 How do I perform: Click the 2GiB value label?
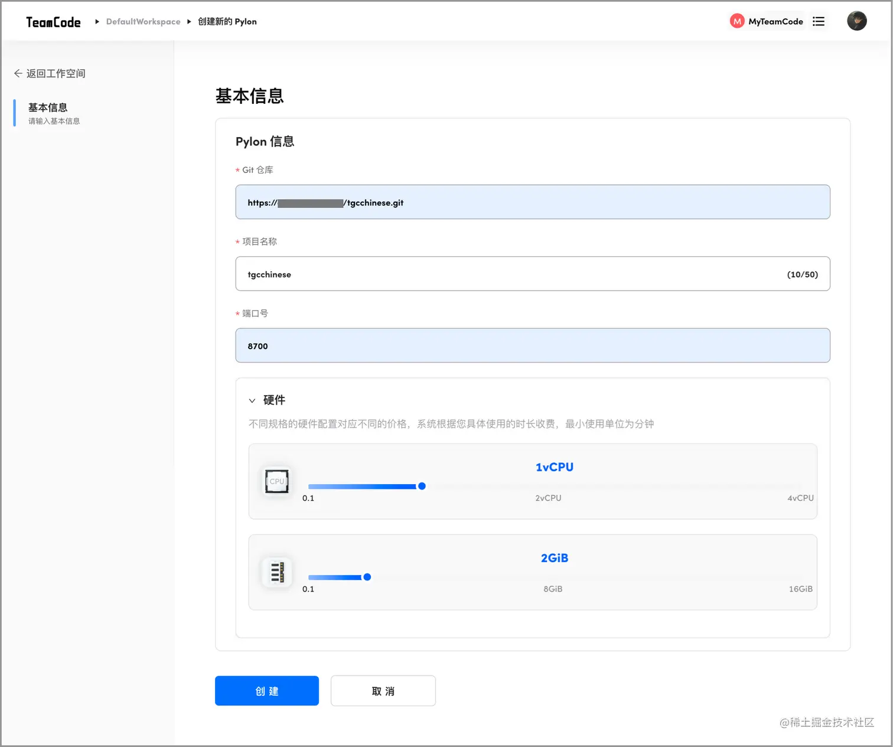click(x=554, y=558)
